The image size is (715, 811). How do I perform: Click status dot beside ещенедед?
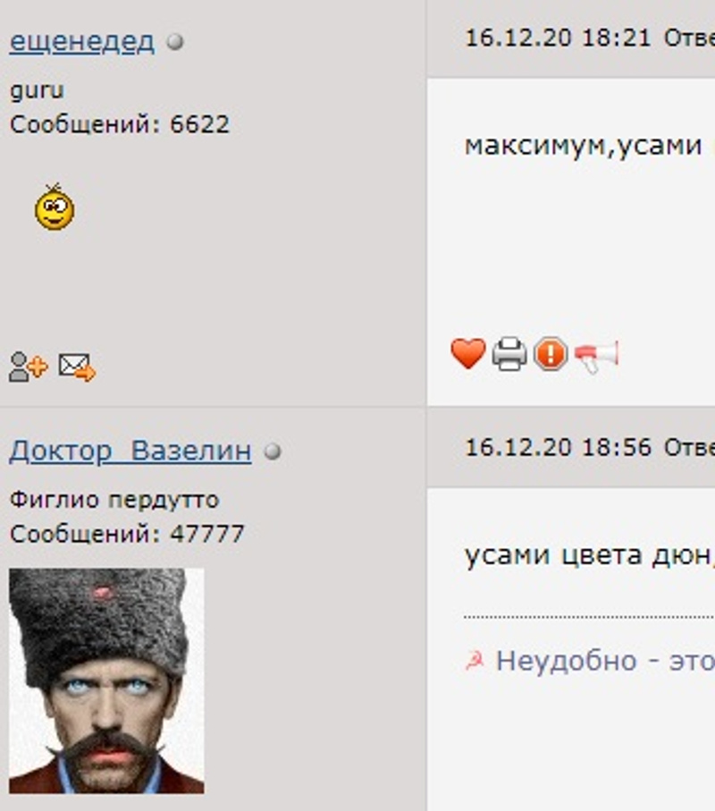click(x=175, y=41)
